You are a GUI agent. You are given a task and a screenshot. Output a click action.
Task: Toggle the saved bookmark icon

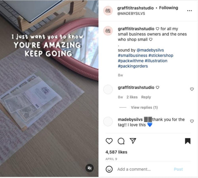[x=188, y=141]
